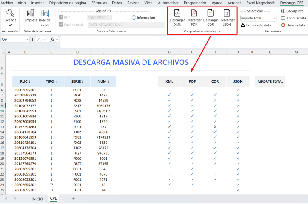Toggle the JSON checkmark on row with SERIE E001
Screen dimensions: 308x204
click(x=238, y=127)
